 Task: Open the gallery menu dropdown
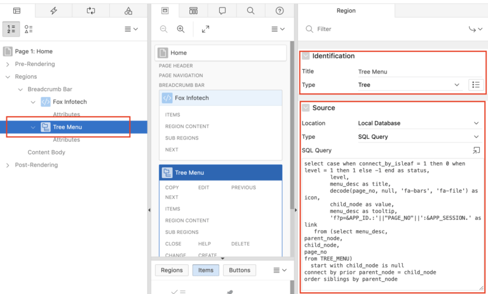(x=280, y=270)
